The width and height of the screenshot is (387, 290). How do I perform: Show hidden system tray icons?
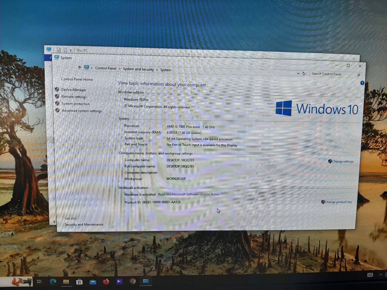click(x=381, y=275)
